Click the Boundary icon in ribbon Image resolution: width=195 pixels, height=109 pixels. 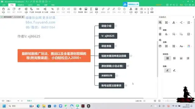pyautogui.click(x=63, y=9)
